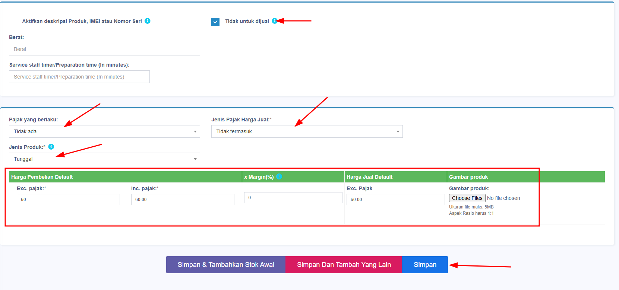Click 'Ukuran file maks: 5MB' text

[471, 207]
